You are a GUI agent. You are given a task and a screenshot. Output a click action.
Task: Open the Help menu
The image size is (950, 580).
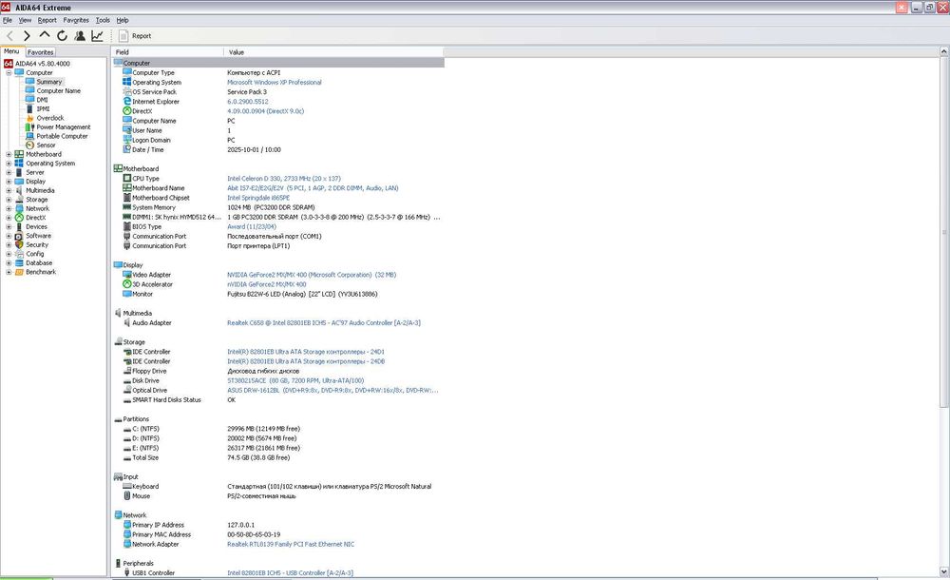123,20
